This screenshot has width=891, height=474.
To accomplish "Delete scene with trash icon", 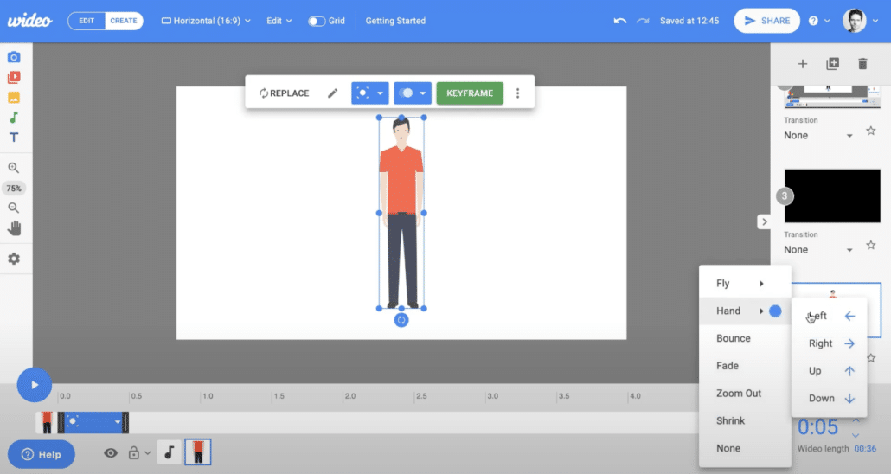I will coord(862,63).
